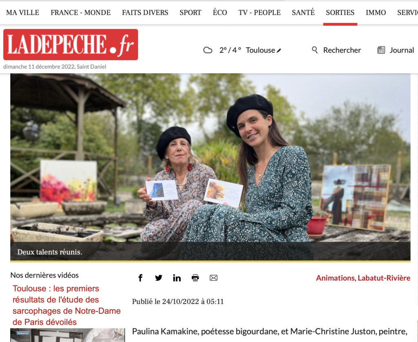The width and height of the screenshot is (418, 342).
Task: Click the printer icon to print article
Action: pyautogui.click(x=195, y=278)
